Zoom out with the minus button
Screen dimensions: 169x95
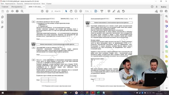point(76,11)
